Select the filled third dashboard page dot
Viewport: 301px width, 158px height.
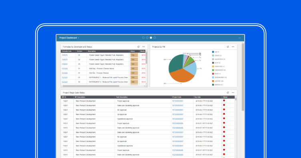pos(151,38)
